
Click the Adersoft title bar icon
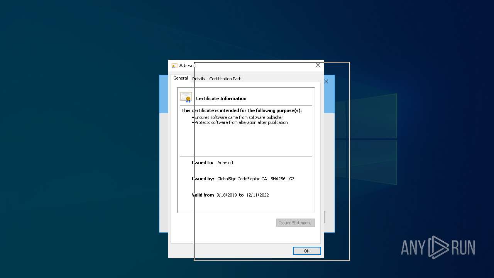coord(174,66)
